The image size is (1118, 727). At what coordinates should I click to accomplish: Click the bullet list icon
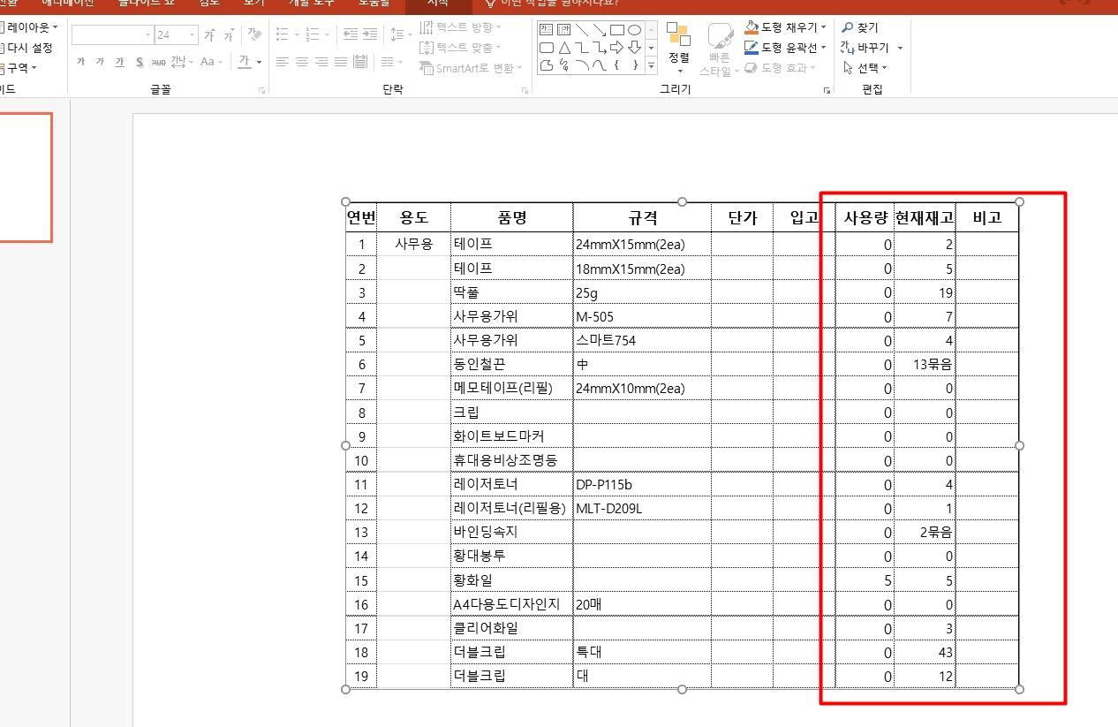tap(282, 34)
